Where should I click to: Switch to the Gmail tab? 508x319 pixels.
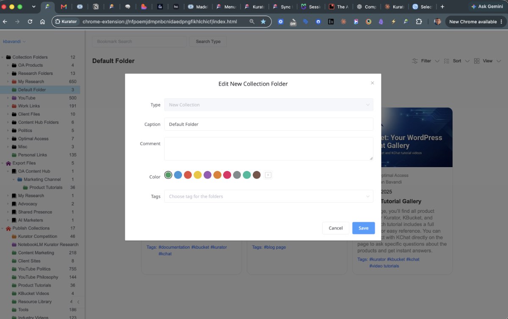tap(64, 7)
